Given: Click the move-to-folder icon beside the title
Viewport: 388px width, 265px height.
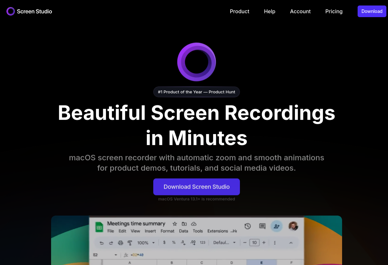Looking at the screenshot, I should (x=184, y=224).
